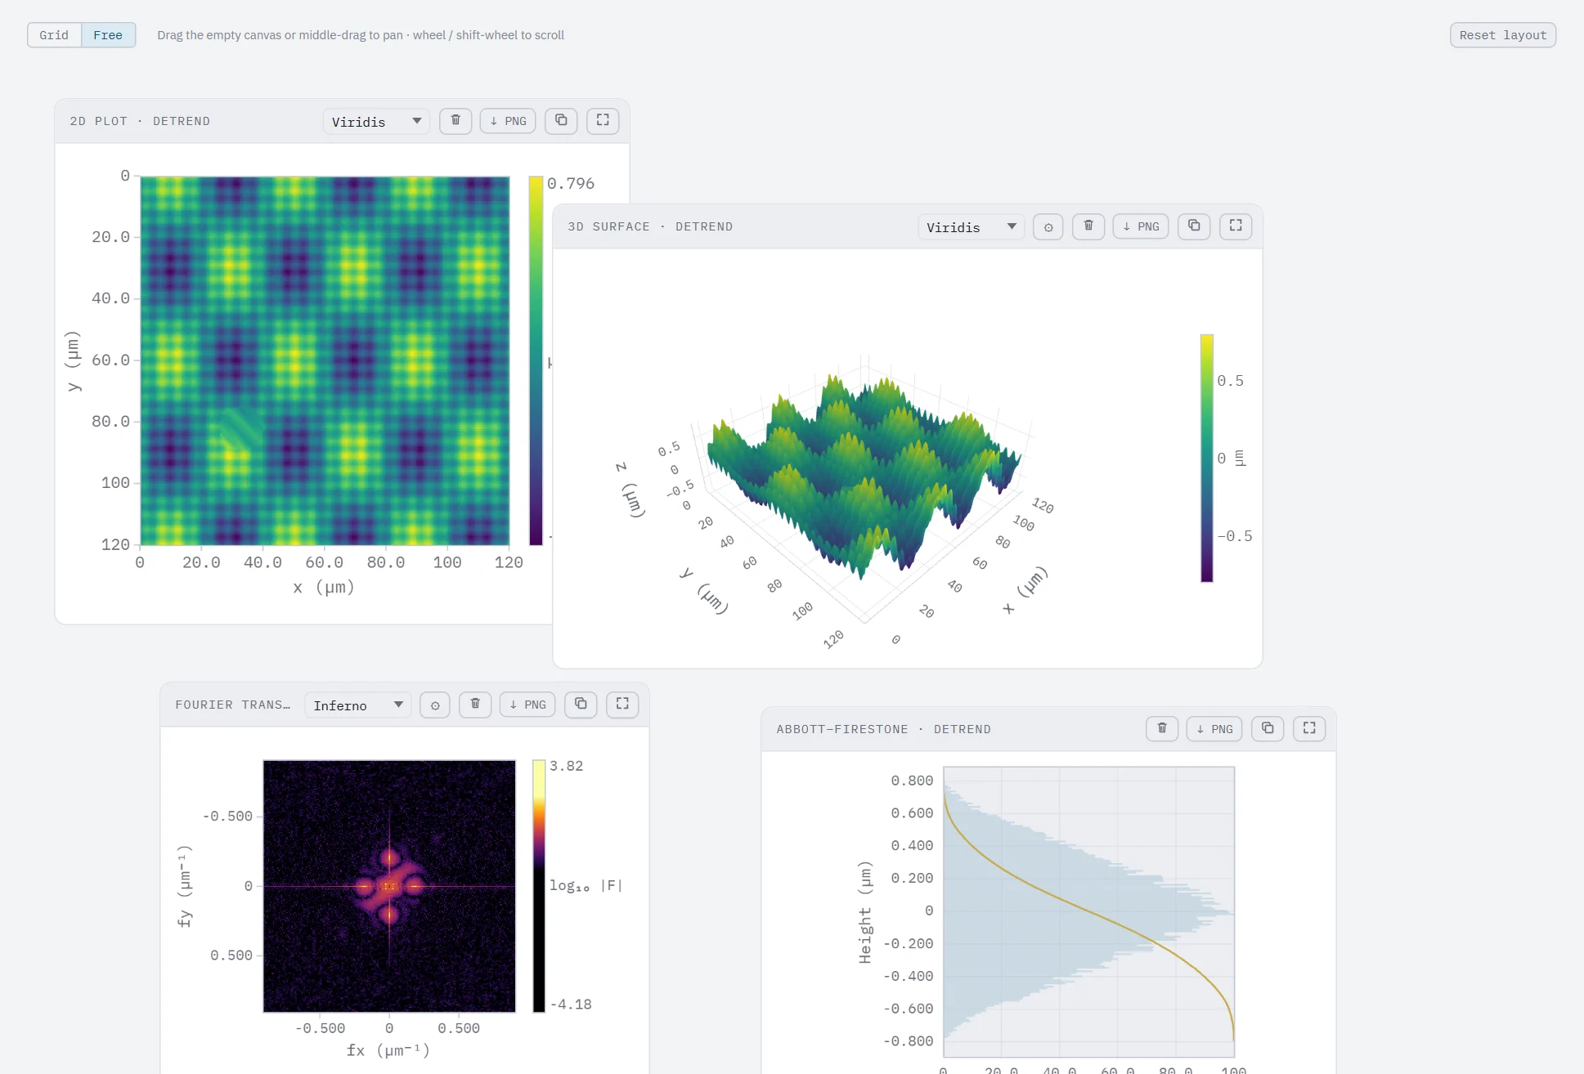Switch layout mode to Grid
The width and height of the screenshot is (1584, 1074).
coord(54,35)
